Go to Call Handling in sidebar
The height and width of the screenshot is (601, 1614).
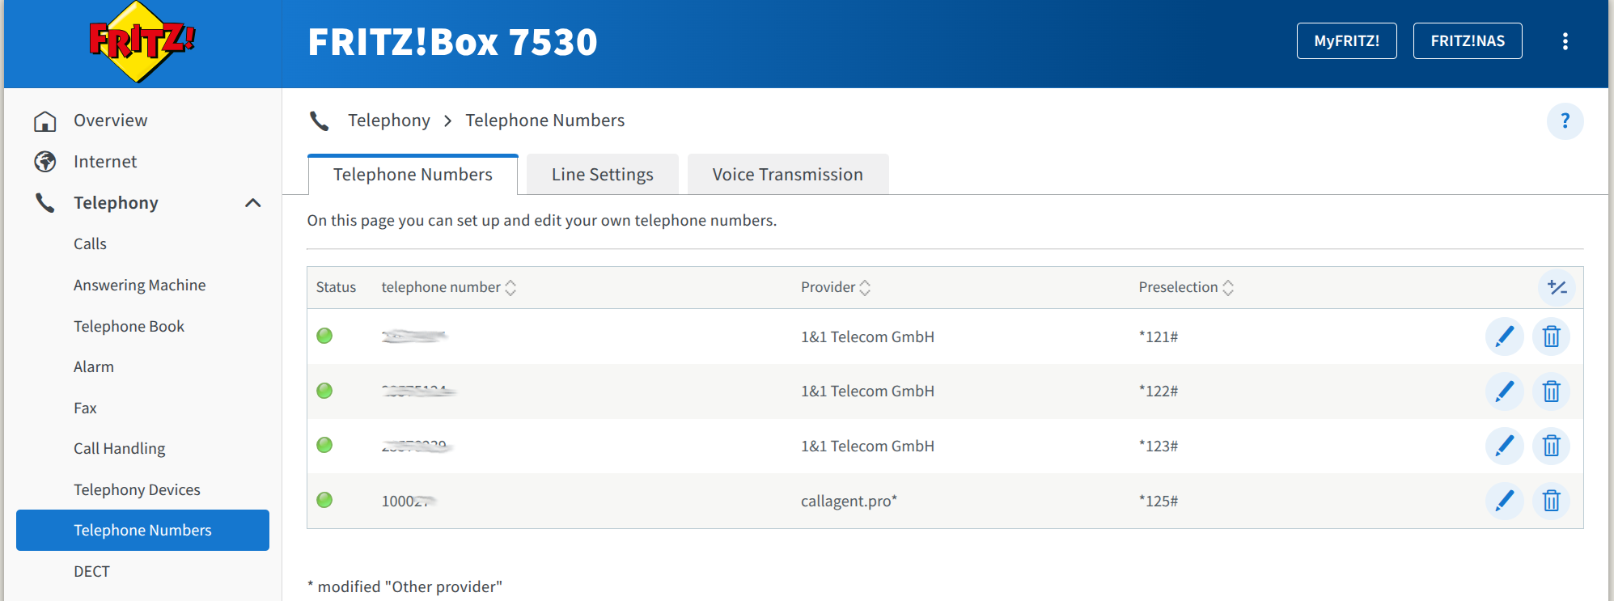point(119,449)
